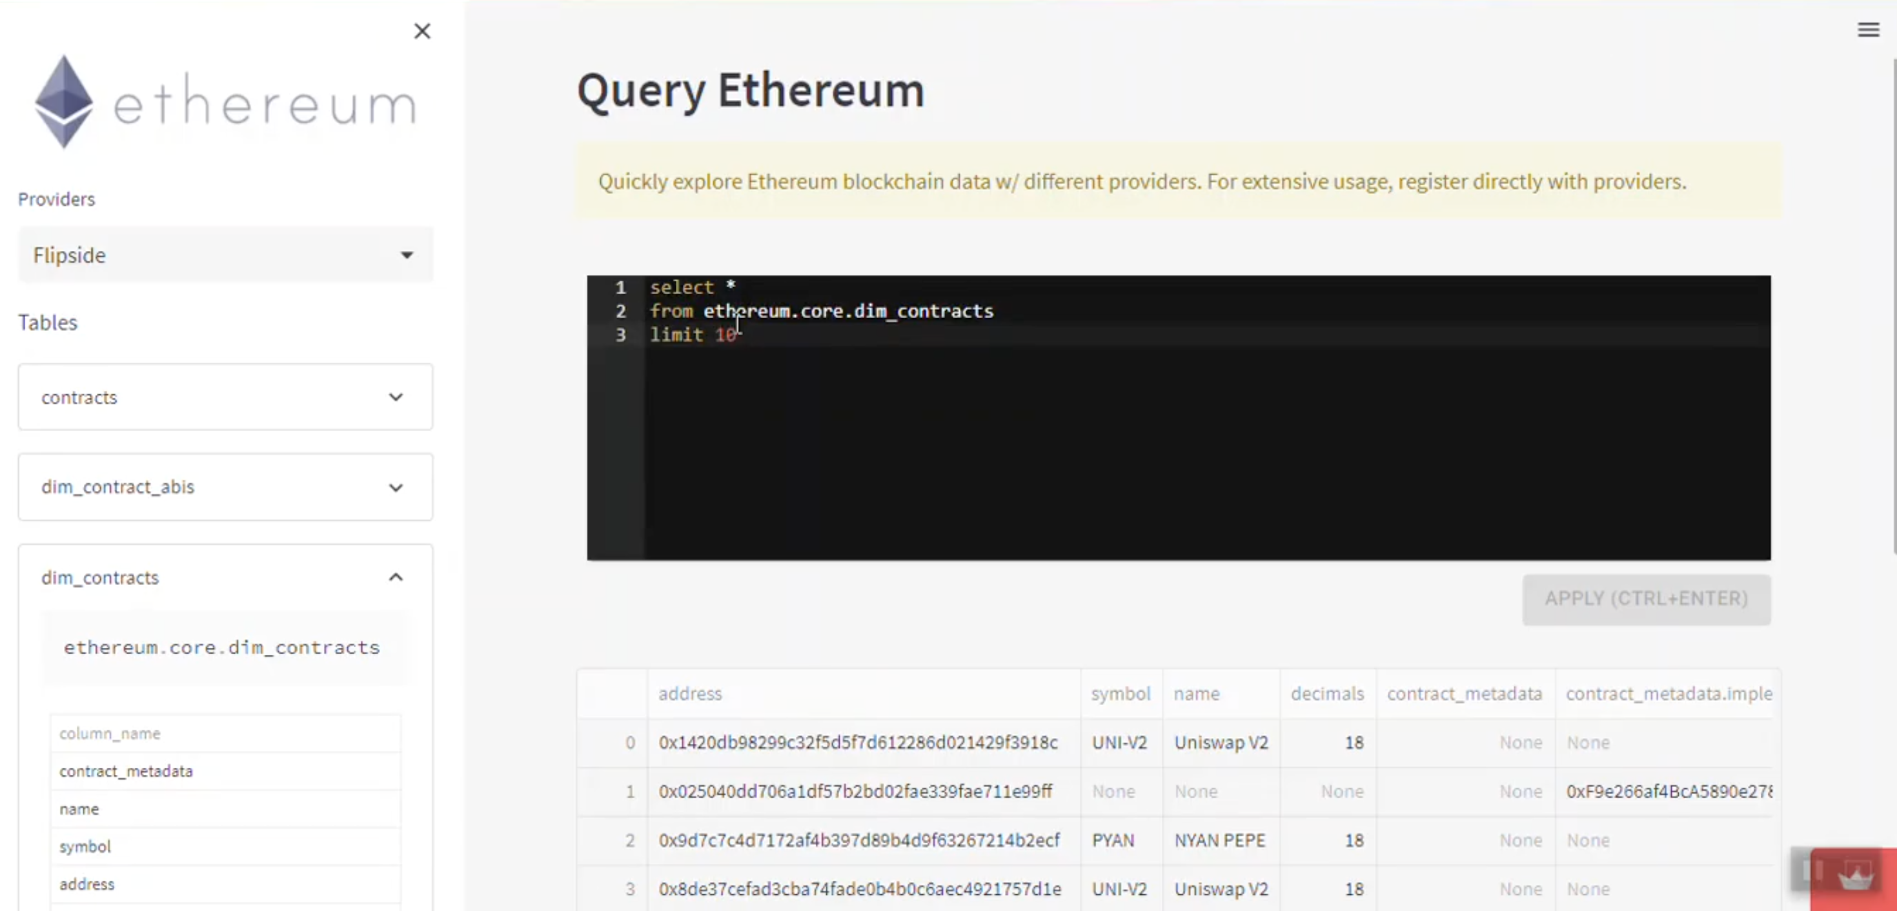Click the crown icon badge at bottom right
The image size is (1897, 911).
[x=1854, y=877]
